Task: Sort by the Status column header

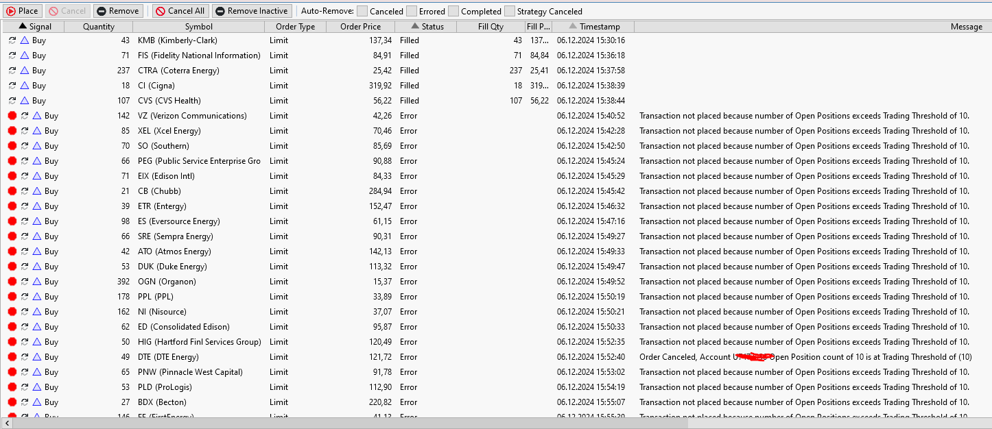Action: (x=426, y=27)
